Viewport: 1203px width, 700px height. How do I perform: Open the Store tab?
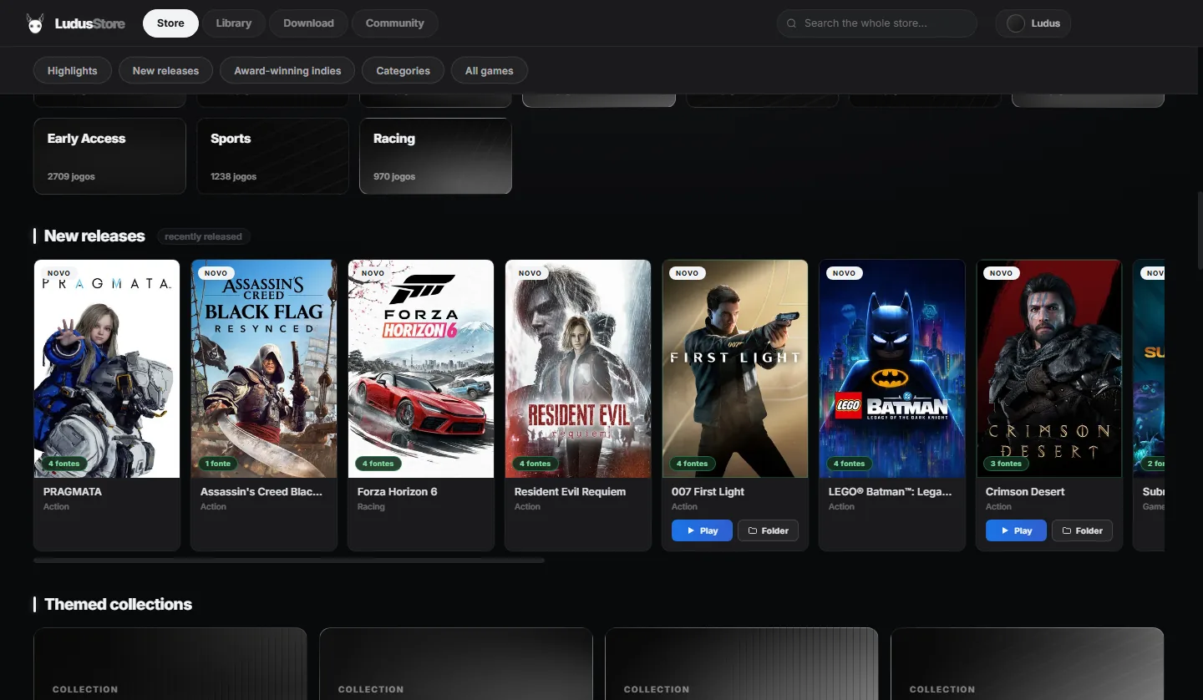click(170, 23)
